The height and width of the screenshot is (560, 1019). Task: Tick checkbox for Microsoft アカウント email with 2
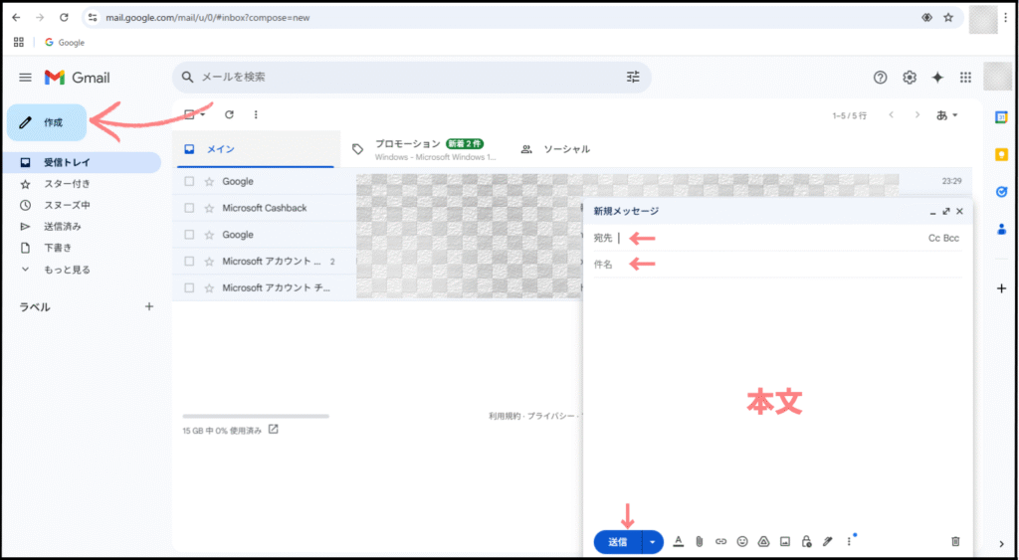189,262
